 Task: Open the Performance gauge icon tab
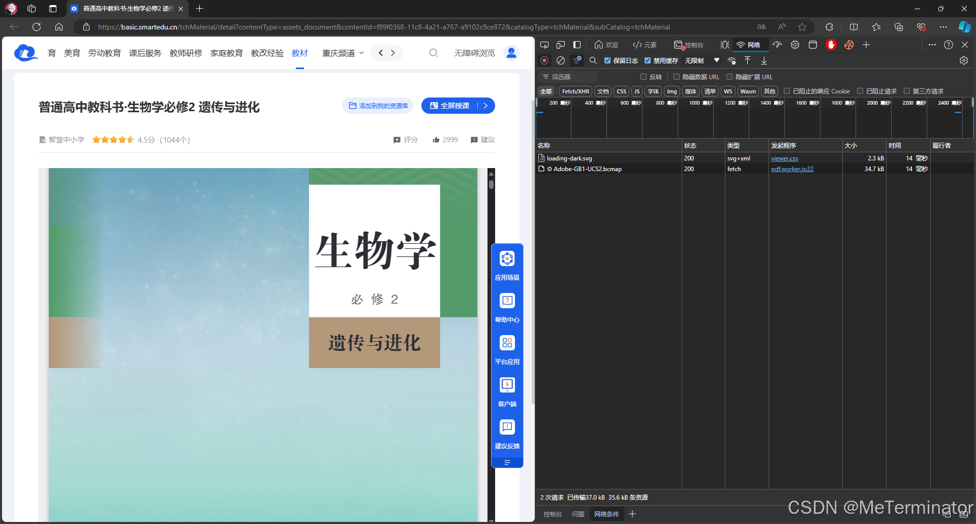click(777, 45)
